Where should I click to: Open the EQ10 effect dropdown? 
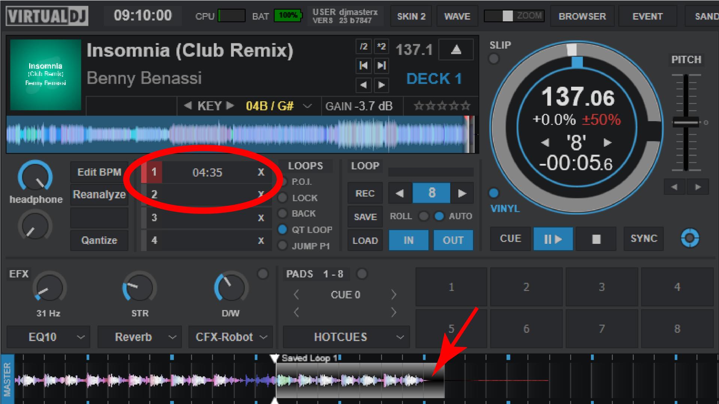click(x=49, y=337)
